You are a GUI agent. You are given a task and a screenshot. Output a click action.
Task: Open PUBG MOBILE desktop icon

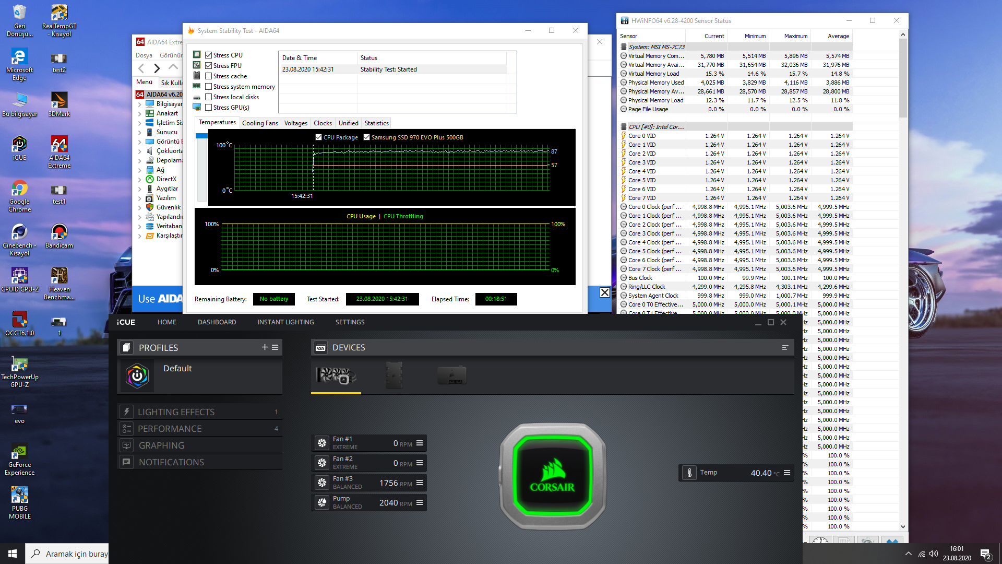pyautogui.click(x=19, y=503)
